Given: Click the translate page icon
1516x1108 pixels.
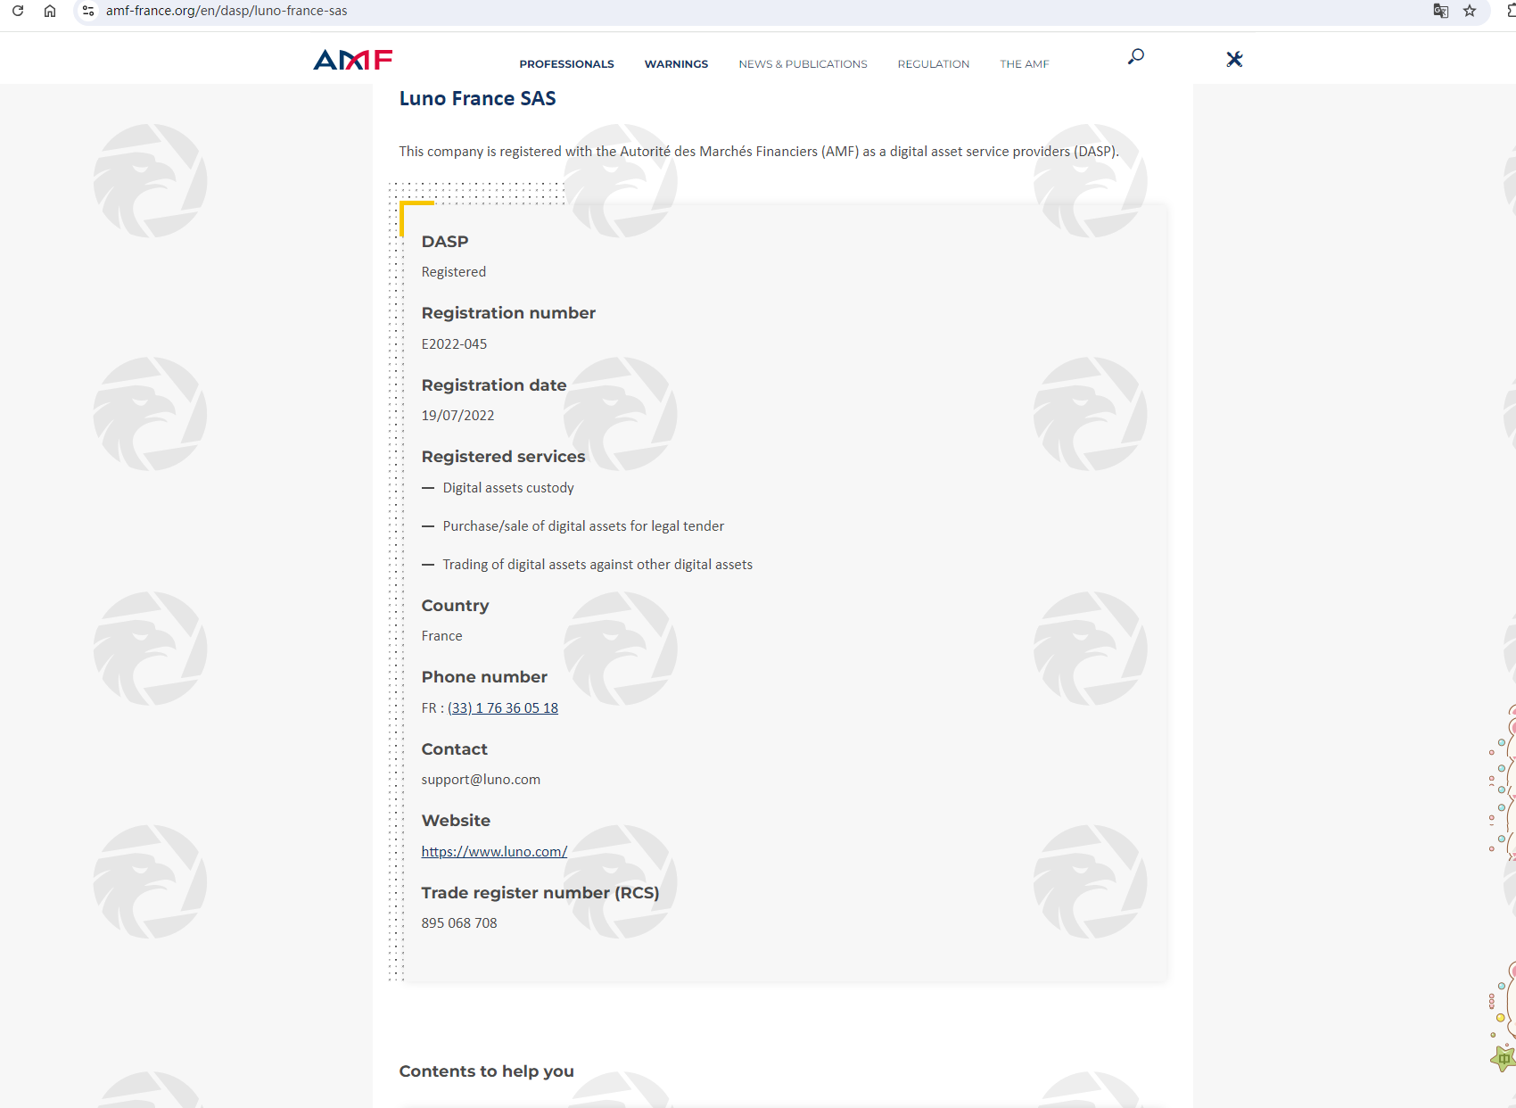Looking at the screenshot, I should 1440,11.
